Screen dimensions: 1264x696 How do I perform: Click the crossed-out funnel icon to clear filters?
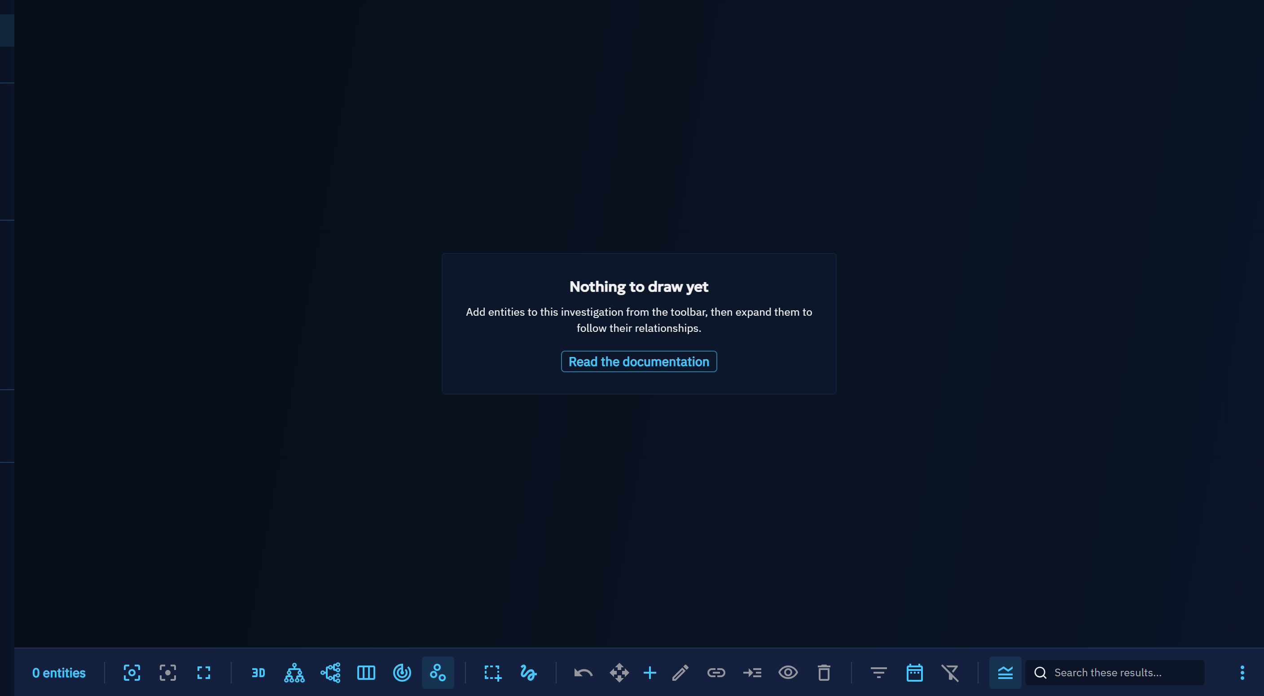950,673
